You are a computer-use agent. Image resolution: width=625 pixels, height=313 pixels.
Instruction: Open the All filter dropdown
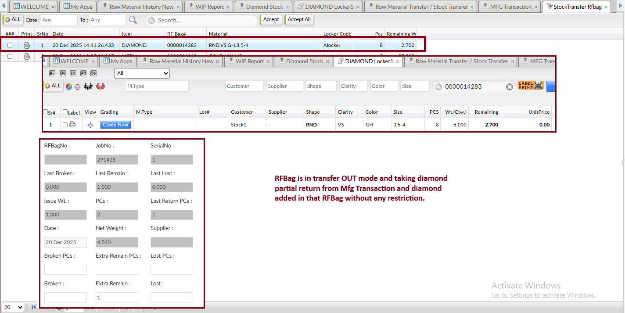pos(142,73)
